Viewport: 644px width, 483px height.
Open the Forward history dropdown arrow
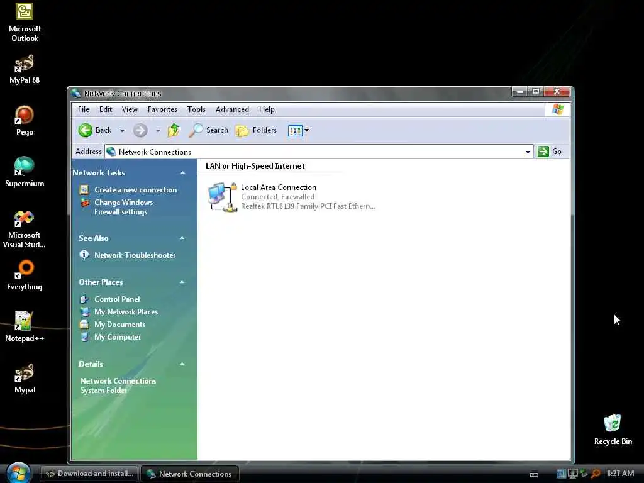pyautogui.click(x=158, y=131)
